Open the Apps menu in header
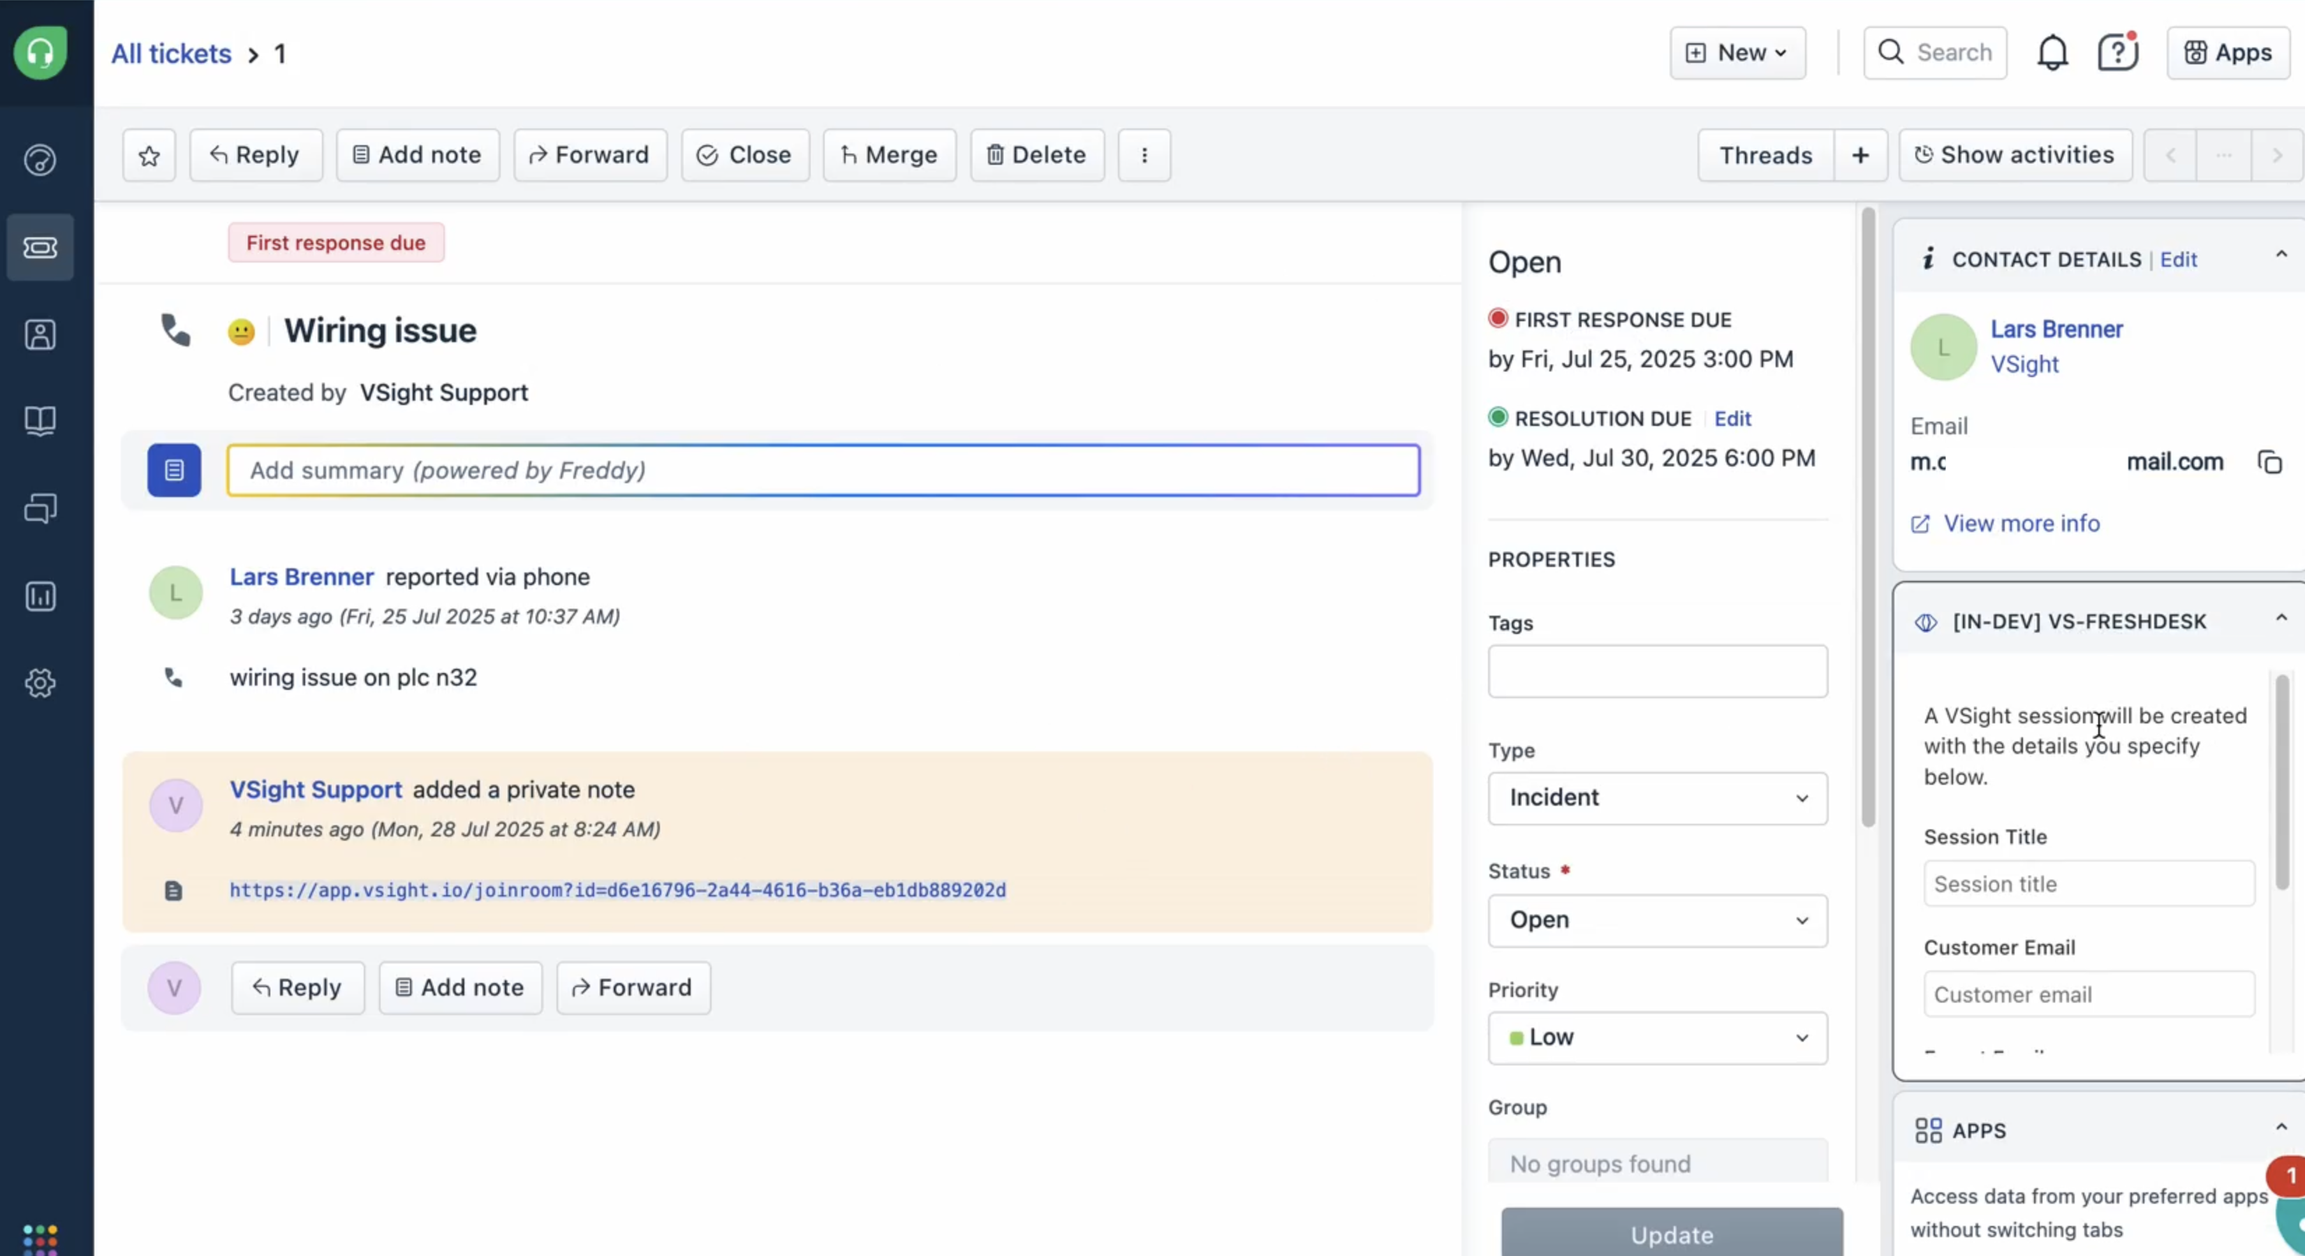This screenshot has height=1256, width=2305. 2228,53
